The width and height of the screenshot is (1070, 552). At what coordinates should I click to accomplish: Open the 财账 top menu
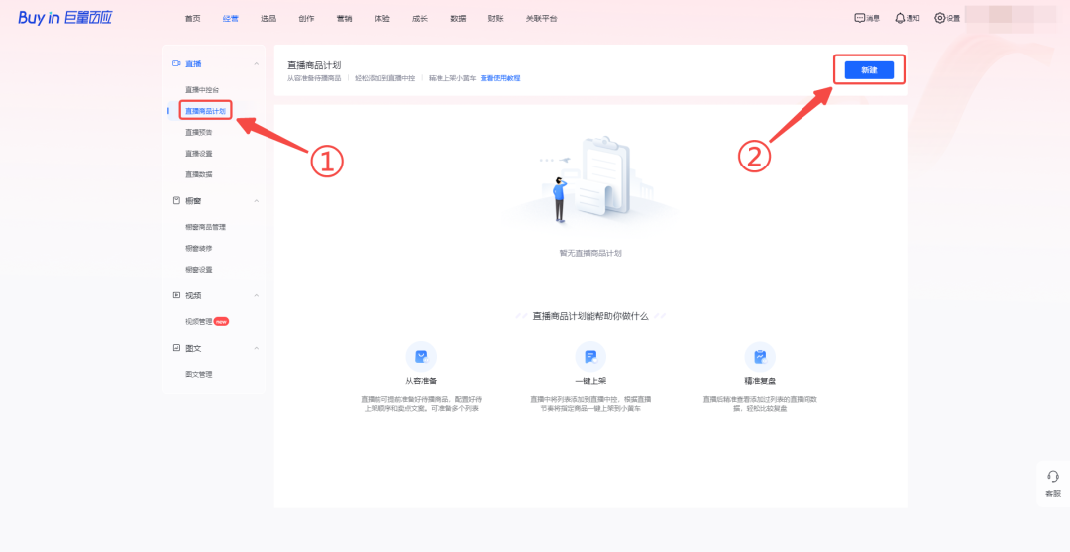495,19
